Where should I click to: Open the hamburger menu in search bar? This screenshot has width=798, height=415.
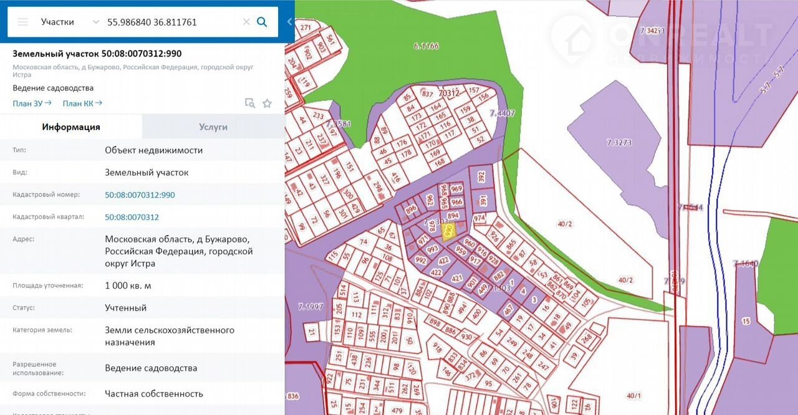[x=23, y=22]
